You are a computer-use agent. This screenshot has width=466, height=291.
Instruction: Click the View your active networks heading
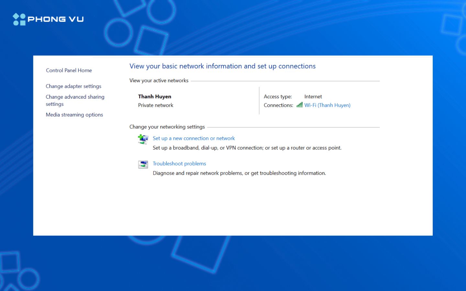[x=159, y=81]
